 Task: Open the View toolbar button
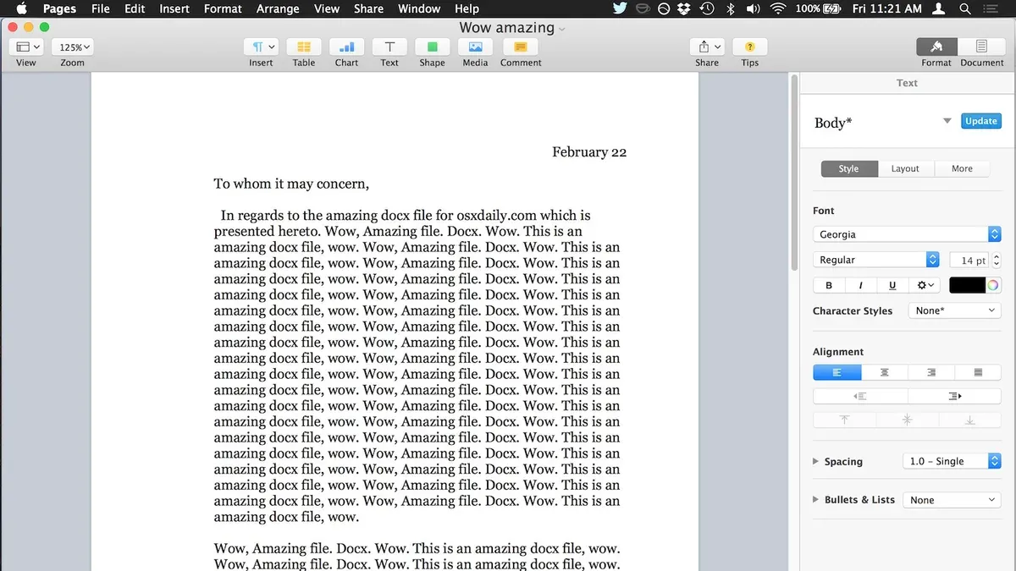coord(27,47)
